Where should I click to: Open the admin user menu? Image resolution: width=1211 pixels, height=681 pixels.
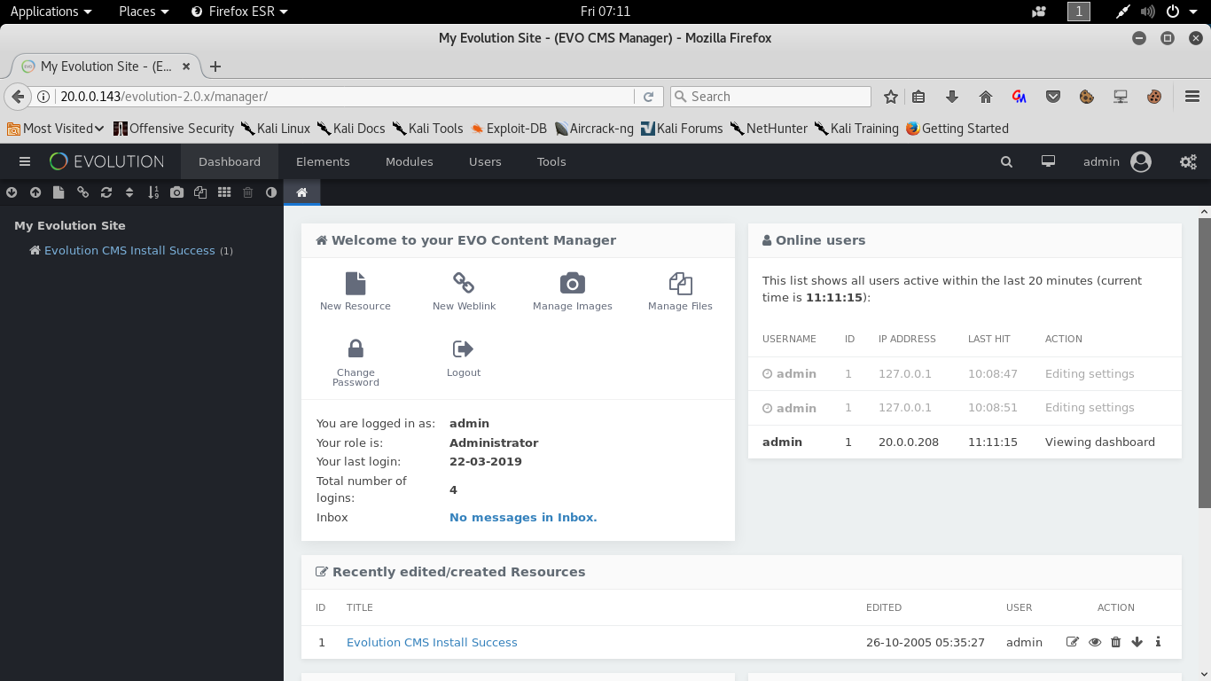1117,161
